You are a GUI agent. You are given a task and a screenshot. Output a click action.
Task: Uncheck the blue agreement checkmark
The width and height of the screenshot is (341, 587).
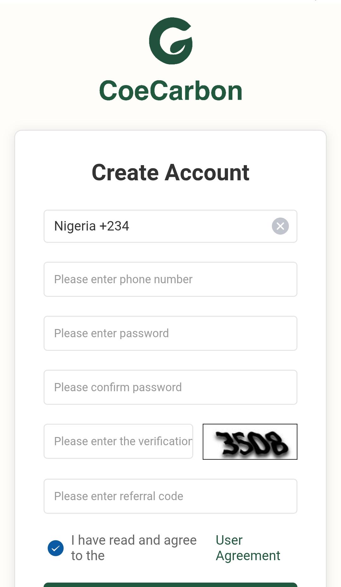pyautogui.click(x=56, y=548)
